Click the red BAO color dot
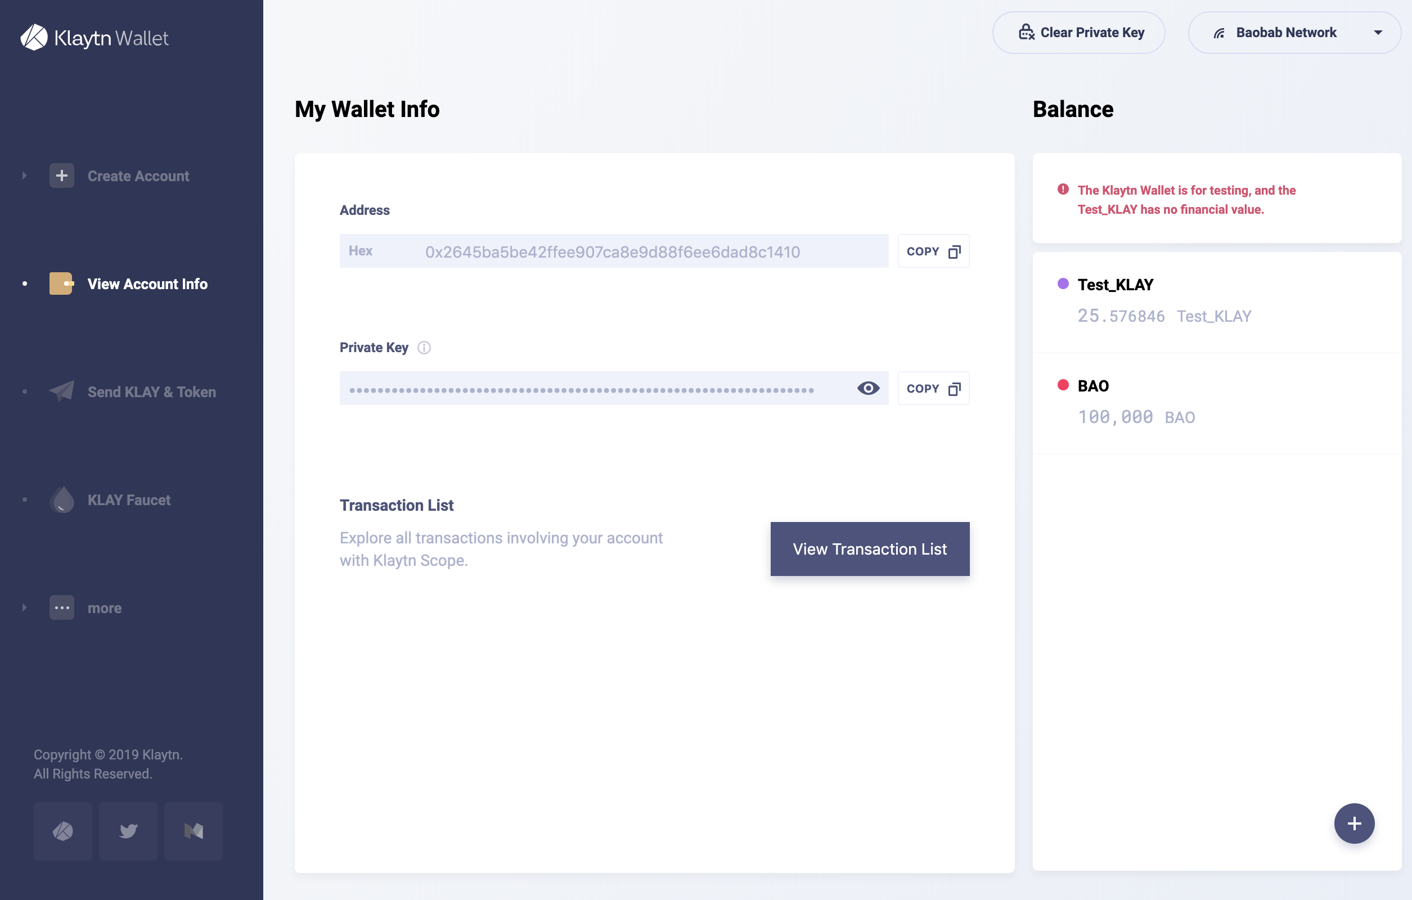This screenshot has width=1412, height=900. [1063, 385]
